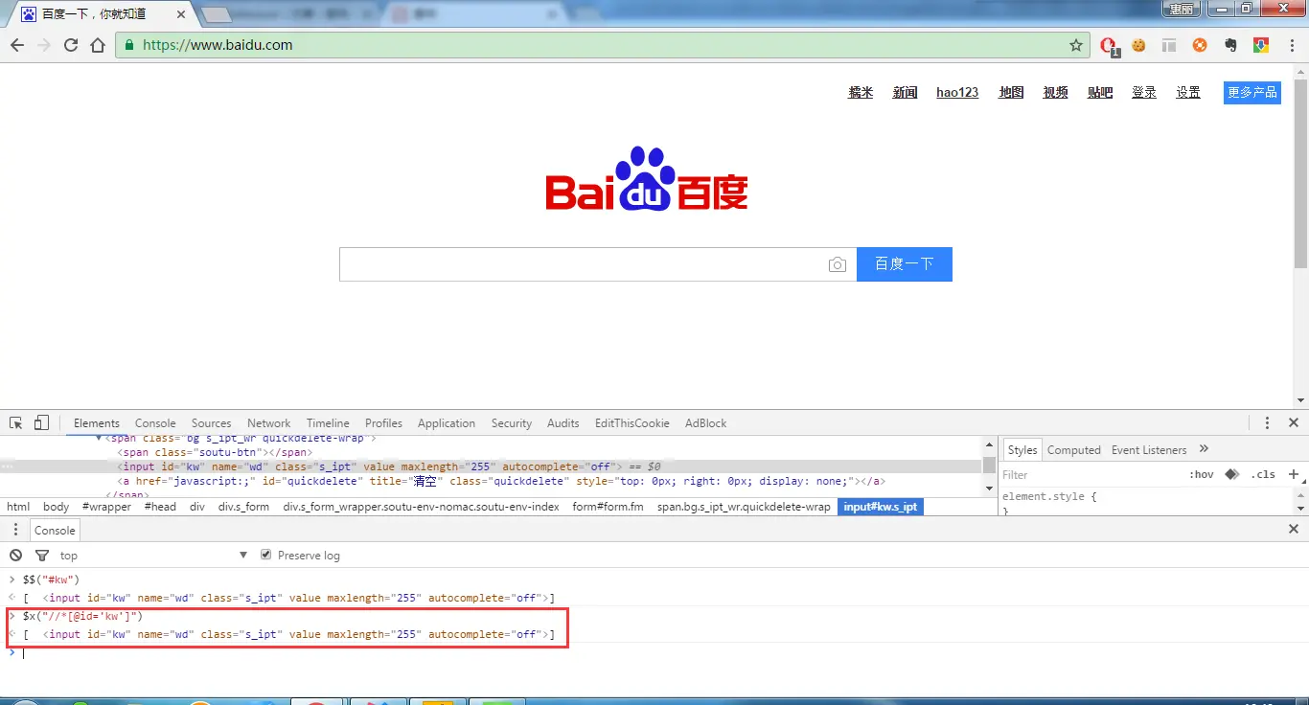Image resolution: width=1309 pixels, height=705 pixels.
Task: Open the EditThisCookie tab
Action: tap(632, 423)
